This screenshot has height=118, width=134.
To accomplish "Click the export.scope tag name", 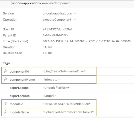I will pyautogui.click(x=19, y=88).
